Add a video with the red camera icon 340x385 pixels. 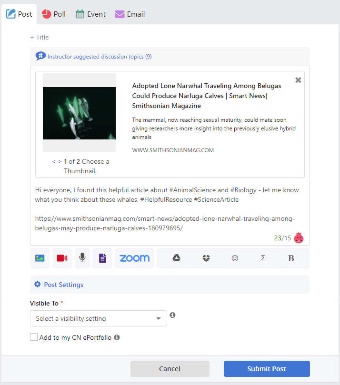[x=62, y=258]
